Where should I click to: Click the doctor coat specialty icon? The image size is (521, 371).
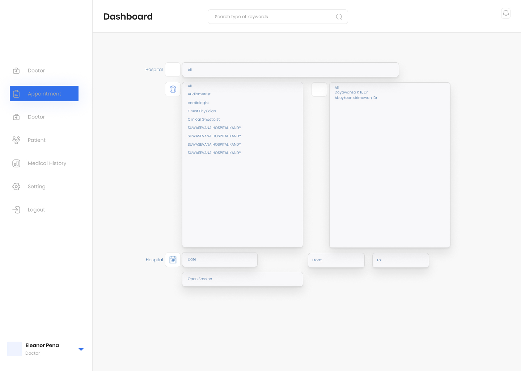173,89
